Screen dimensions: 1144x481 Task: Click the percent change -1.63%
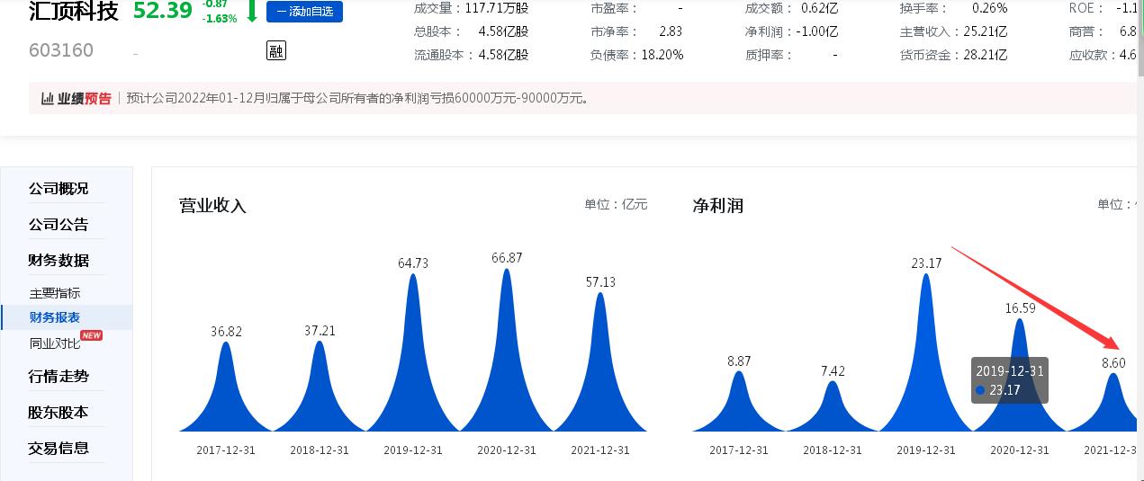pyautogui.click(x=220, y=18)
